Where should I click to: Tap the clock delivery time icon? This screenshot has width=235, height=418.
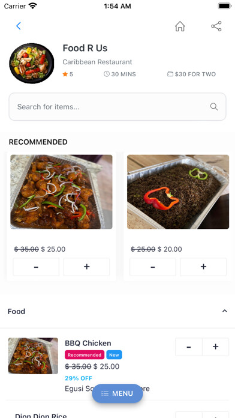click(107, 74)
